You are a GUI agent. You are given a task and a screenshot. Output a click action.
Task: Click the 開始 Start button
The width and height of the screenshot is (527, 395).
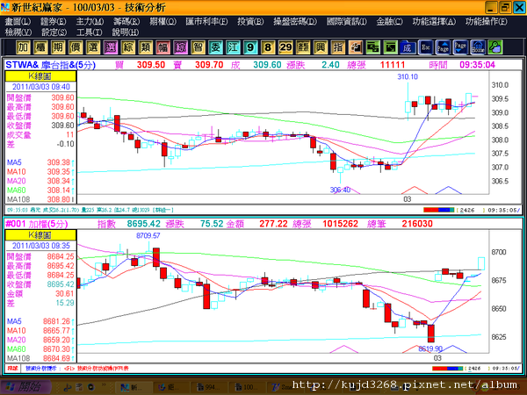click(25, 387)
